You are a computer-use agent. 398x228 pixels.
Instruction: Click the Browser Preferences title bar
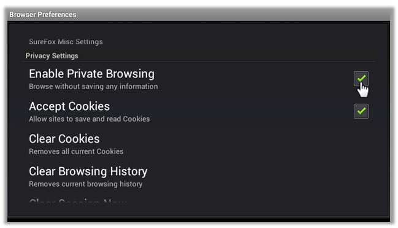[x=199, y=15]
